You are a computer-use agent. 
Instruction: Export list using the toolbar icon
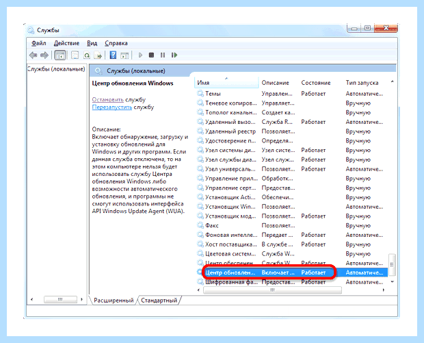98,55
